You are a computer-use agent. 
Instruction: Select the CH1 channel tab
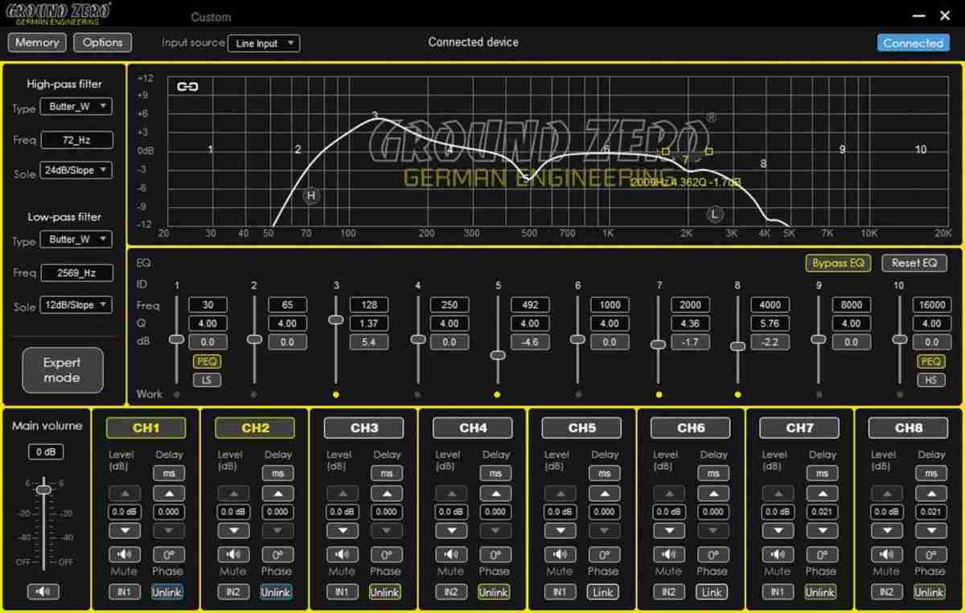click(146, 428)
